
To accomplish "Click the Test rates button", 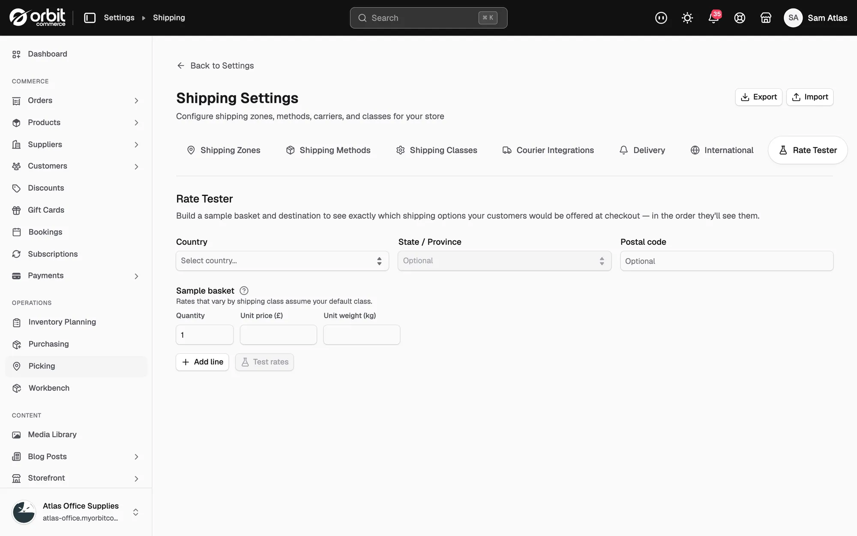I will pos(264,362).
